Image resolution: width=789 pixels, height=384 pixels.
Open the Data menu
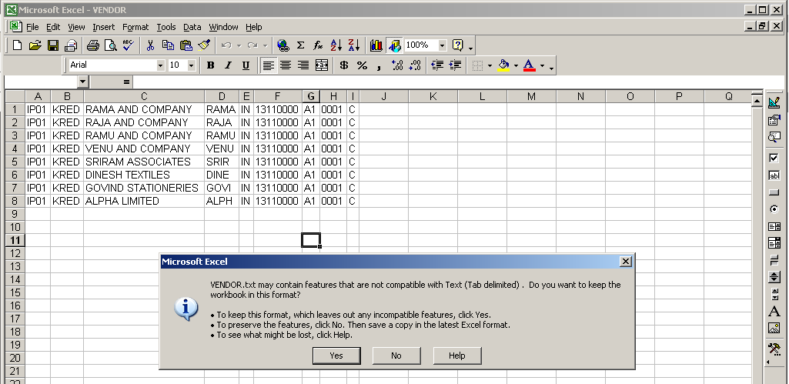(x=192, y=27)
